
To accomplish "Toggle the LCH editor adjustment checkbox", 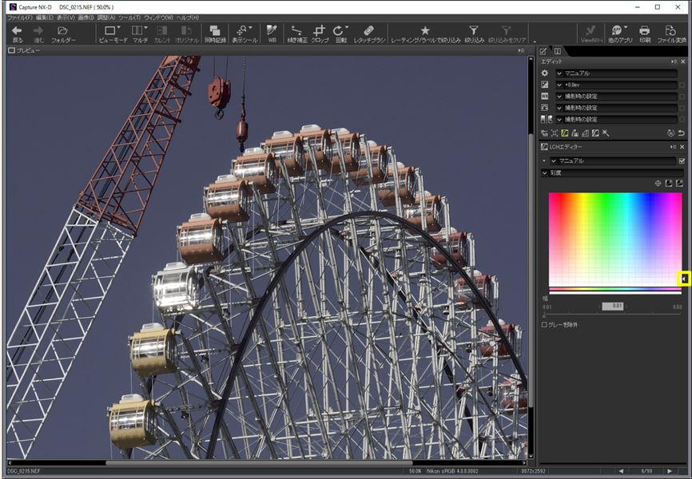I will [682, 161].
